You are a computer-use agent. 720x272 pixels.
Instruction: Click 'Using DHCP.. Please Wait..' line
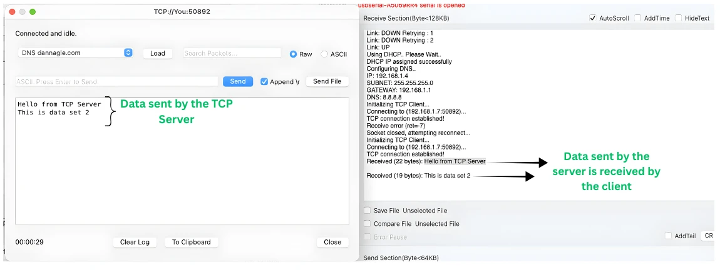[x=404, y=54]
